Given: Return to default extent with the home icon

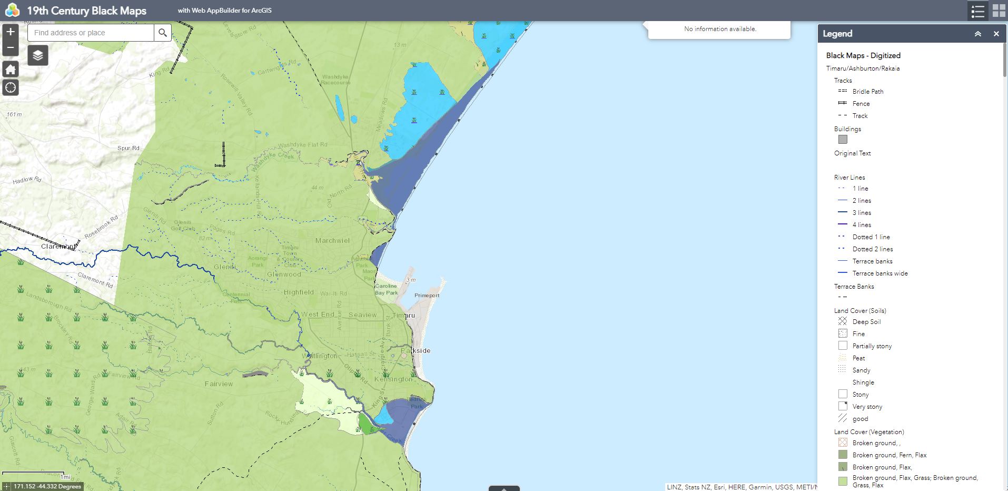Looking at the screenshot, I should (x=9, y=69).
